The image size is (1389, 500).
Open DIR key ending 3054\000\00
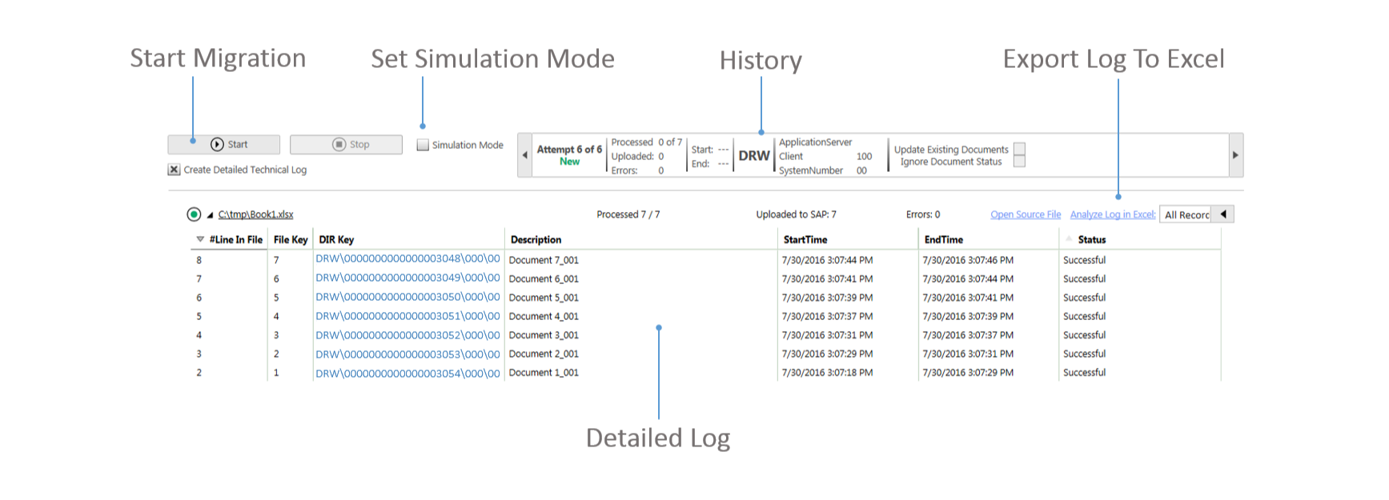[407, 373]
